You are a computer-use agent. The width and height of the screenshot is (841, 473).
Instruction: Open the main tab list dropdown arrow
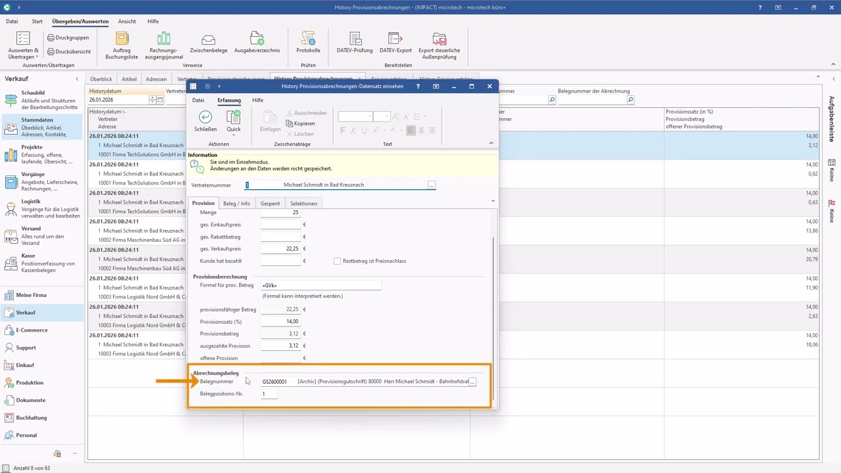[x=817, y=78]
